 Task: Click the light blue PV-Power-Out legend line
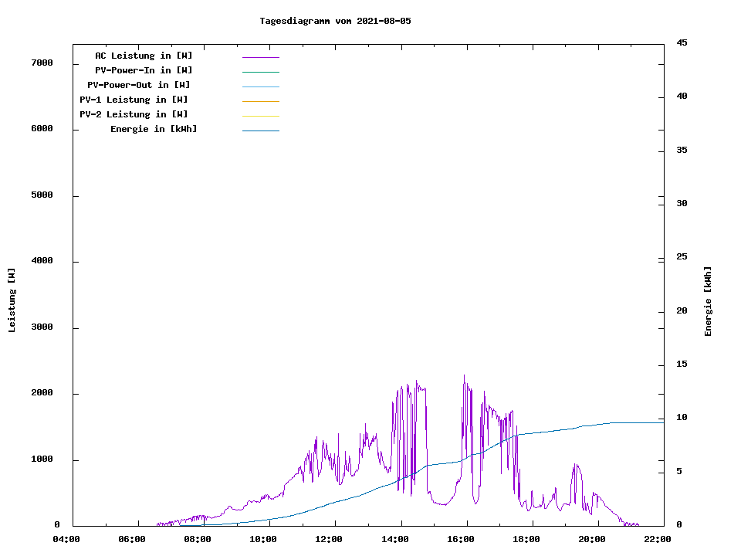coord(260,86)
